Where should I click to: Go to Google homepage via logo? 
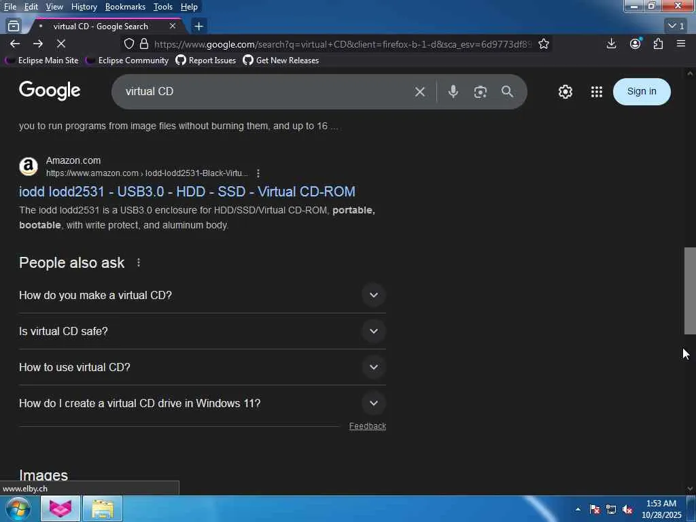coord(50,90)
